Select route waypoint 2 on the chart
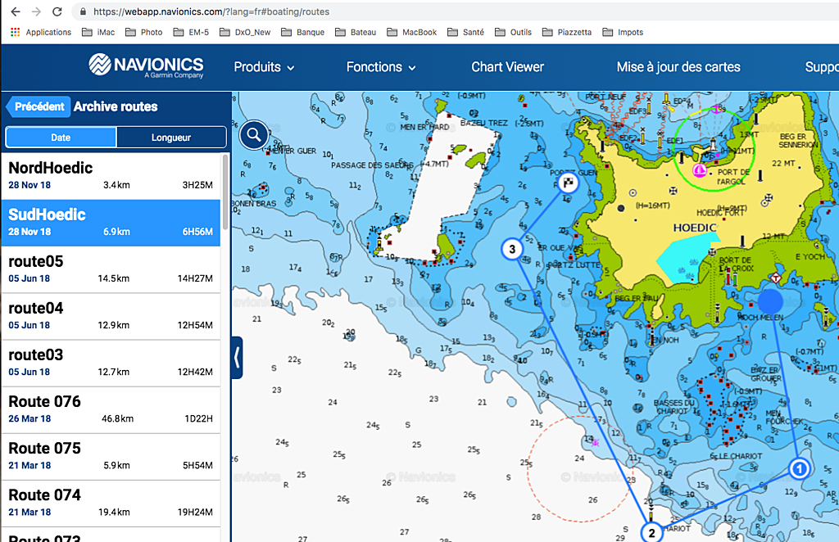Screen dimensions: 839x542 pyautogui.click(x=651, y=532)
